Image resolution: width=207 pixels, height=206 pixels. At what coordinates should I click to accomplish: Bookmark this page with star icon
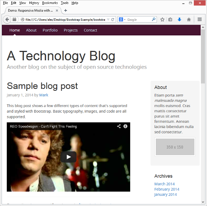point(162,20)
